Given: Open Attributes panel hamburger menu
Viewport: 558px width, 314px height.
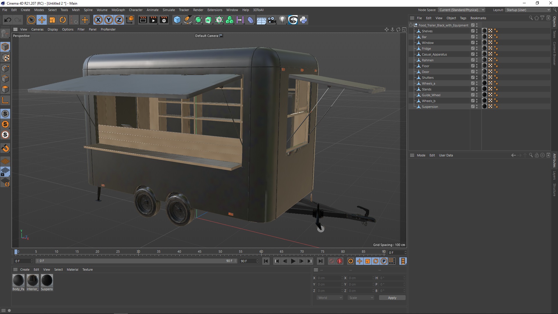Looking at the screenshot, I should tap(412, 155).
